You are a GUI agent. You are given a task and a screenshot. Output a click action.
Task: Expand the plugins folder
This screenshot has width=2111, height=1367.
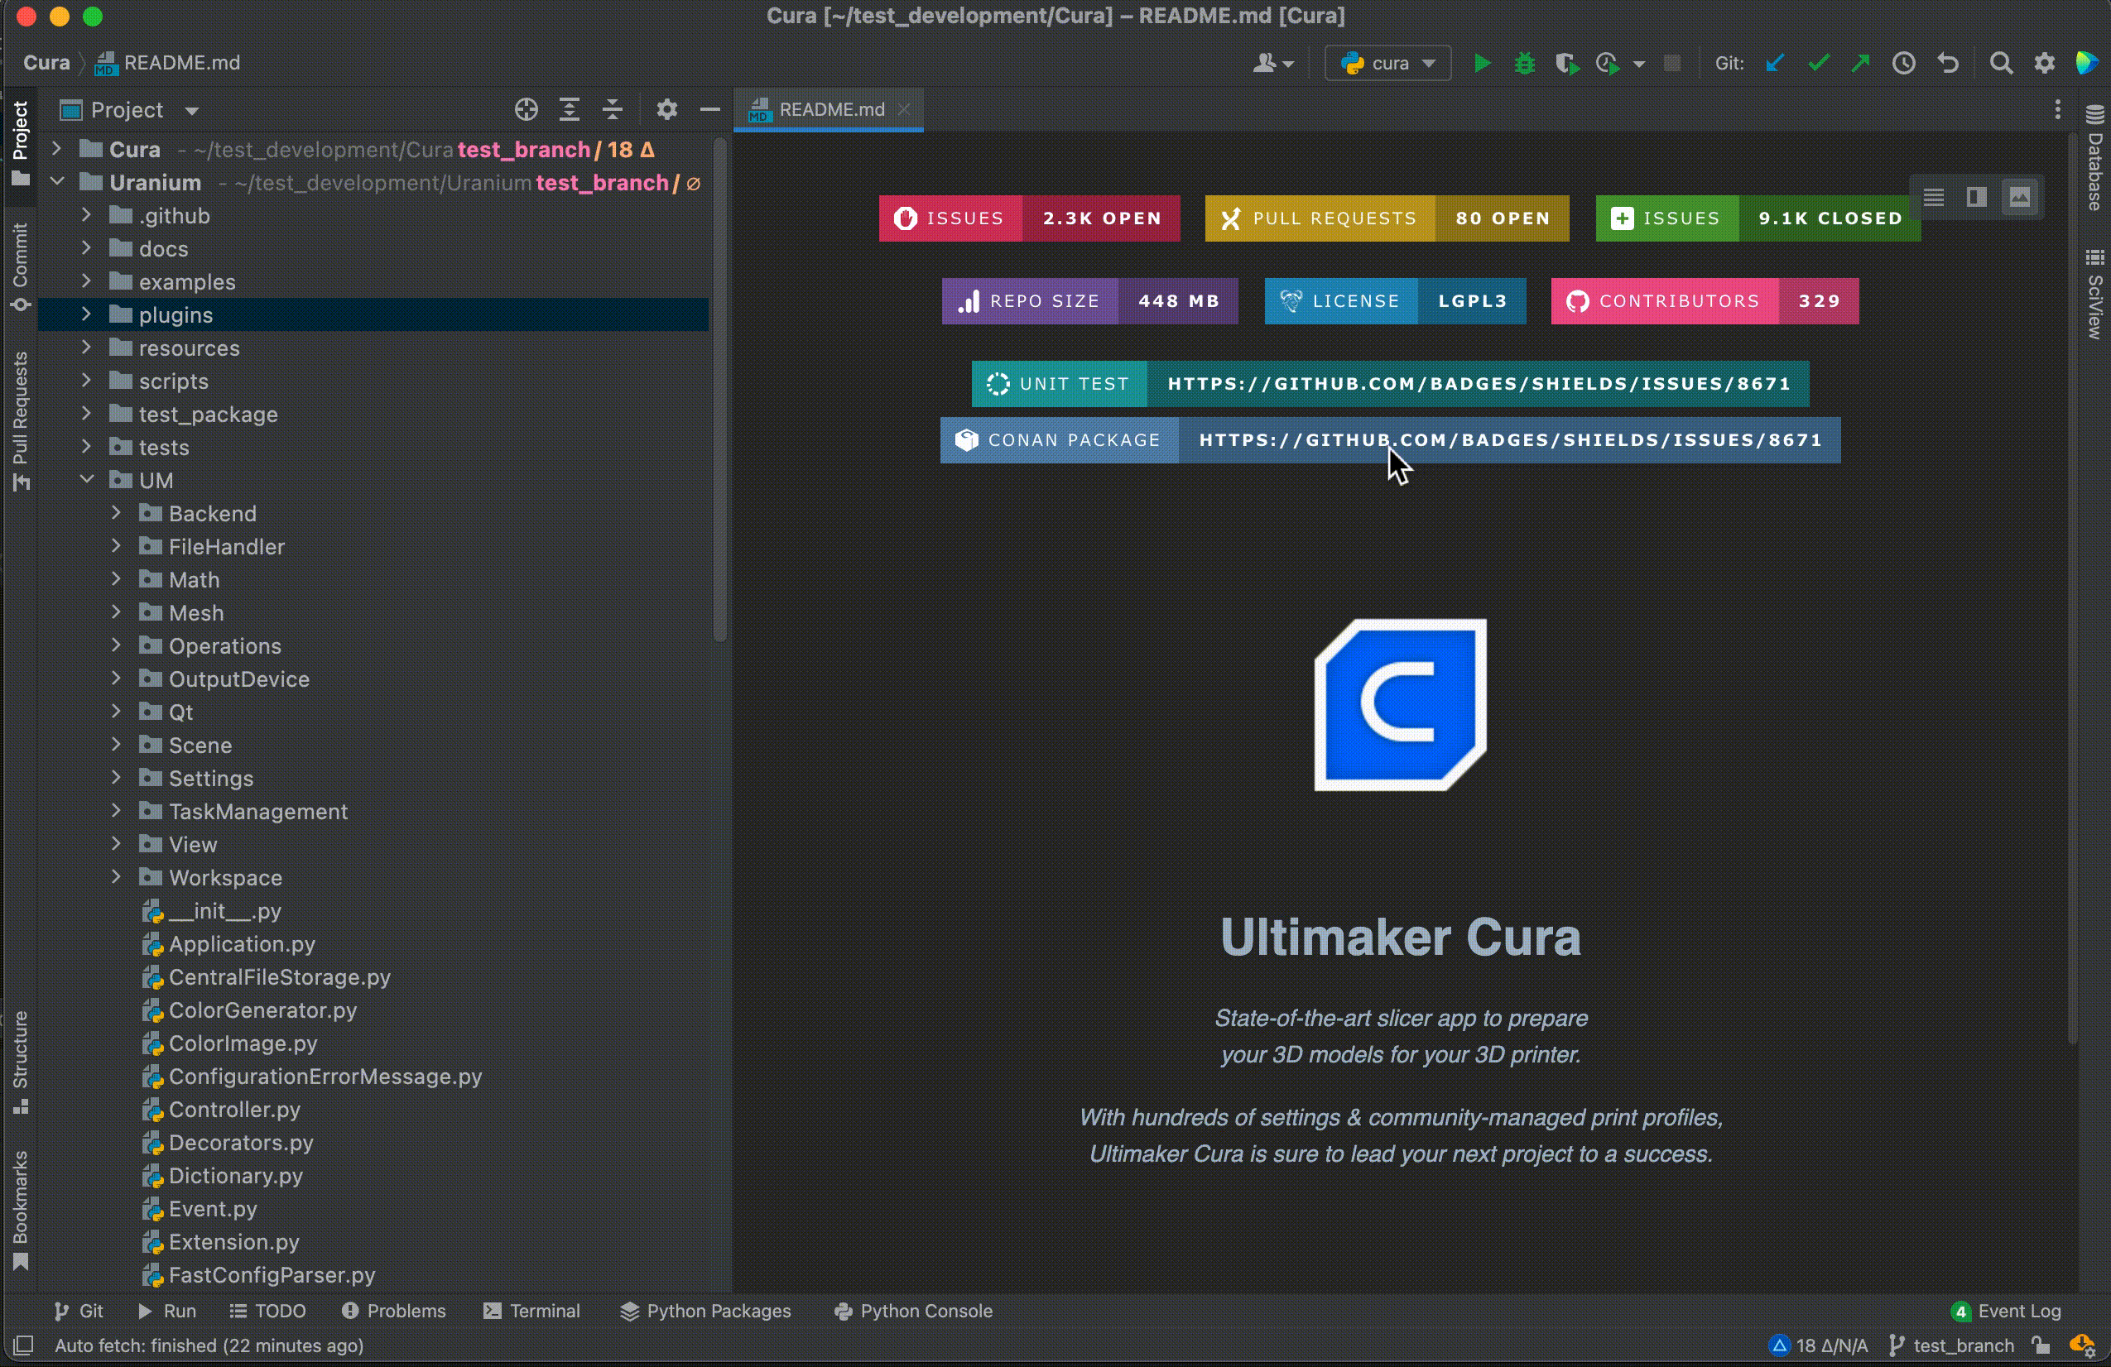click(86, 314)
